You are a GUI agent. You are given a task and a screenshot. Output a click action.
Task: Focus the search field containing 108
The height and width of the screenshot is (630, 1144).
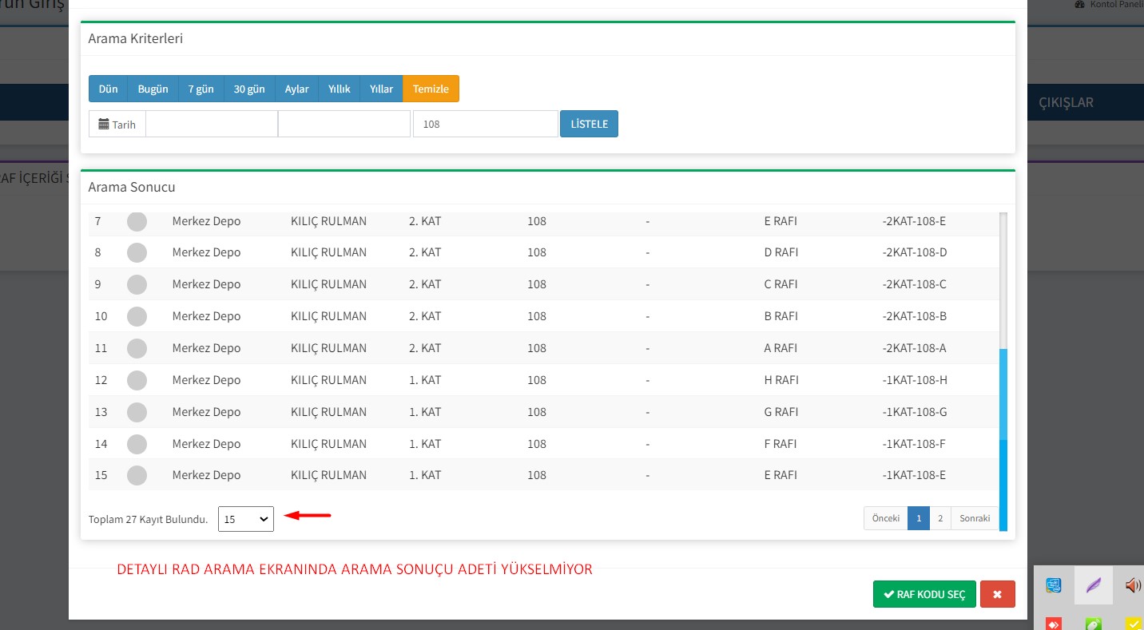click(485, 125)
